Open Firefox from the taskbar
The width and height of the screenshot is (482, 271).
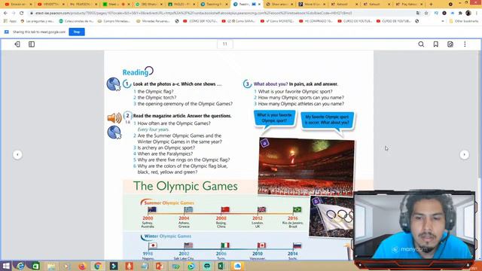(82, 266)
